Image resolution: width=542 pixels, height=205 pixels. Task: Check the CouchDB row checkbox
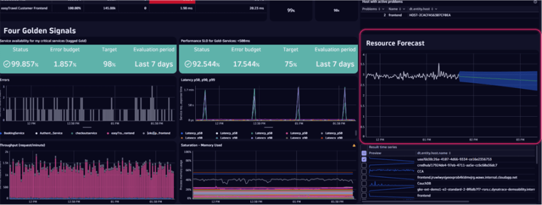click(x=364, y=183)
